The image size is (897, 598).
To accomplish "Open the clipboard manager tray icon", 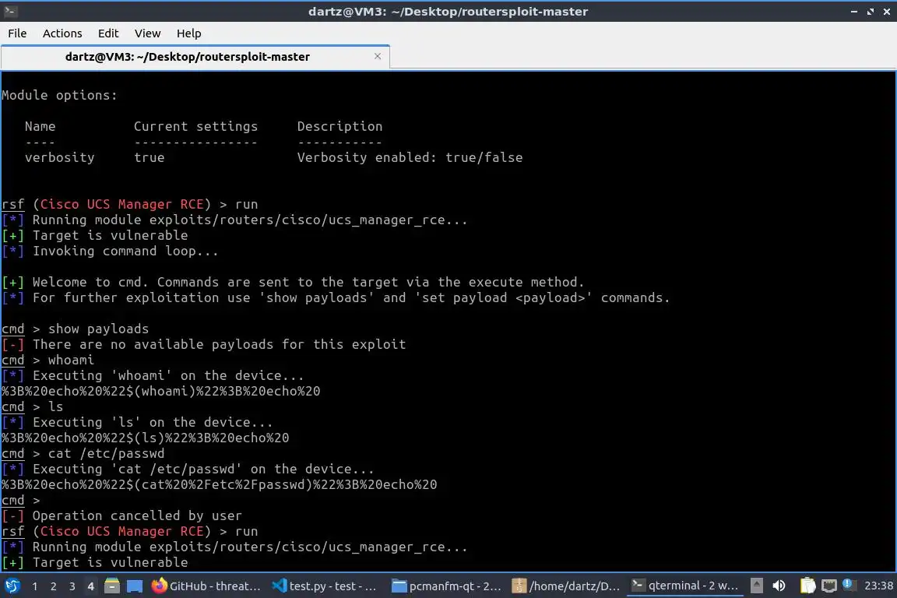I will [807, 586].
